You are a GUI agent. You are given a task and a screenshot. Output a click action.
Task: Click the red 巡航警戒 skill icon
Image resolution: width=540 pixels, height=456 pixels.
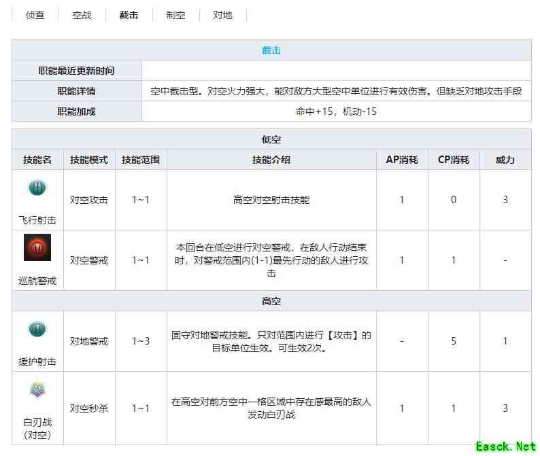[x=37, y=248]
